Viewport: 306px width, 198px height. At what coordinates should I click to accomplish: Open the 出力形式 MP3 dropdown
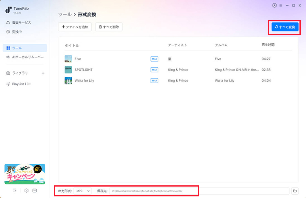pos(83,191)
